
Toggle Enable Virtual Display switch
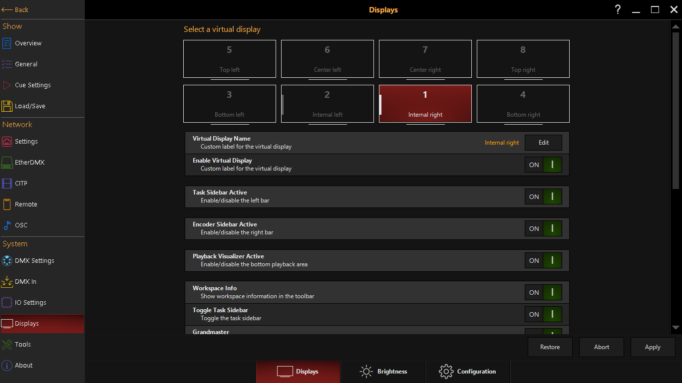[x=543, y=165]
